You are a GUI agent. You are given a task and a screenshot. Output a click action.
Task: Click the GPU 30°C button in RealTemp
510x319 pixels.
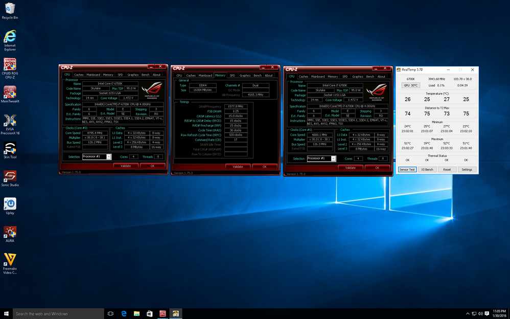pos(411,85)
